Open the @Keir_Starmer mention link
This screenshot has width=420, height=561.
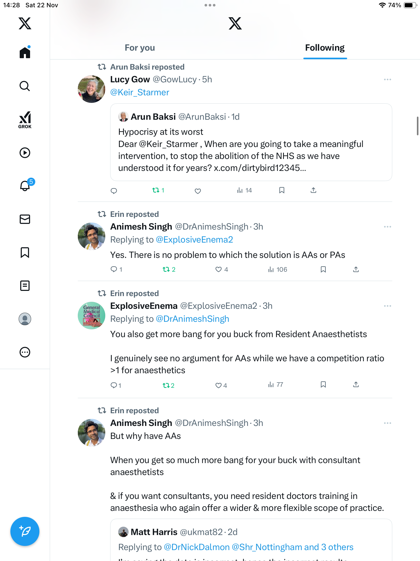coord(140,92)
